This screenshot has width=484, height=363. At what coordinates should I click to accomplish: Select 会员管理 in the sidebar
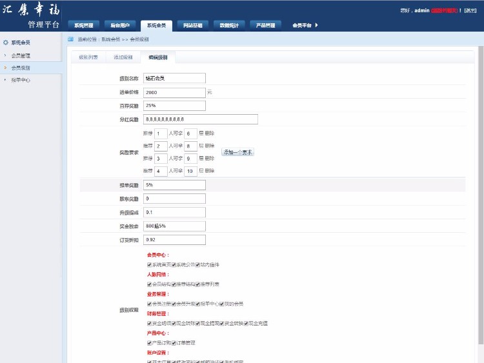[x=21, y=56]
